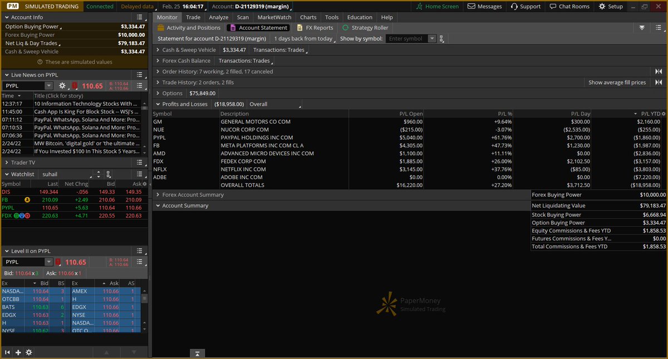Click Trade History column split icon

[x=659, y=82]
